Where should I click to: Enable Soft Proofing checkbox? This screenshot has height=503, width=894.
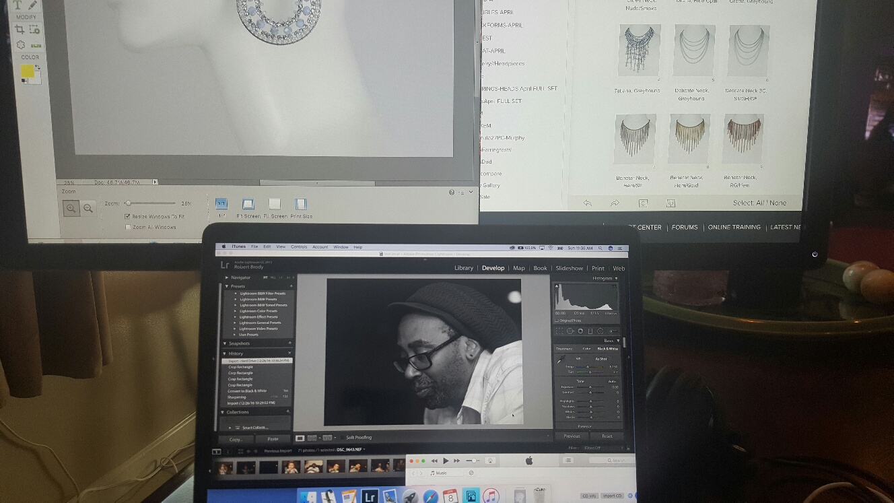342,438
